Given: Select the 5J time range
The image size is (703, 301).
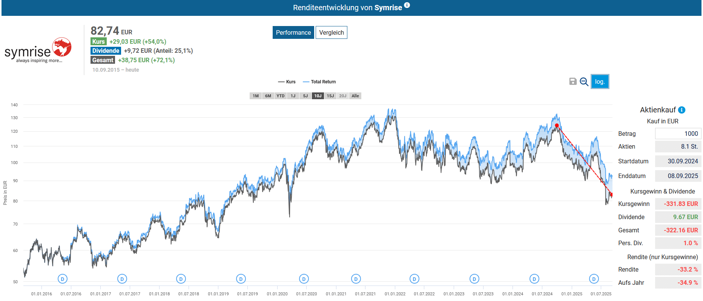Looking at the screenshot, I should click(305, 96).
